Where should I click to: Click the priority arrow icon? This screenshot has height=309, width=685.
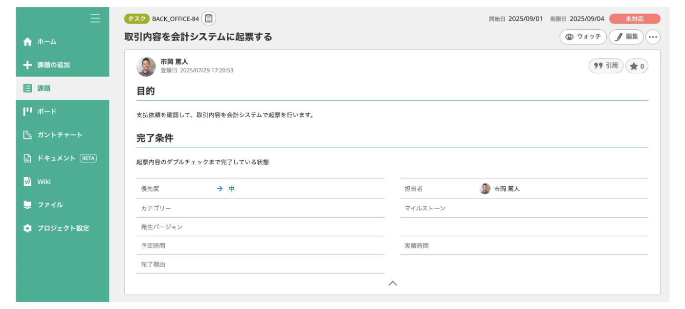click(220, 189)
